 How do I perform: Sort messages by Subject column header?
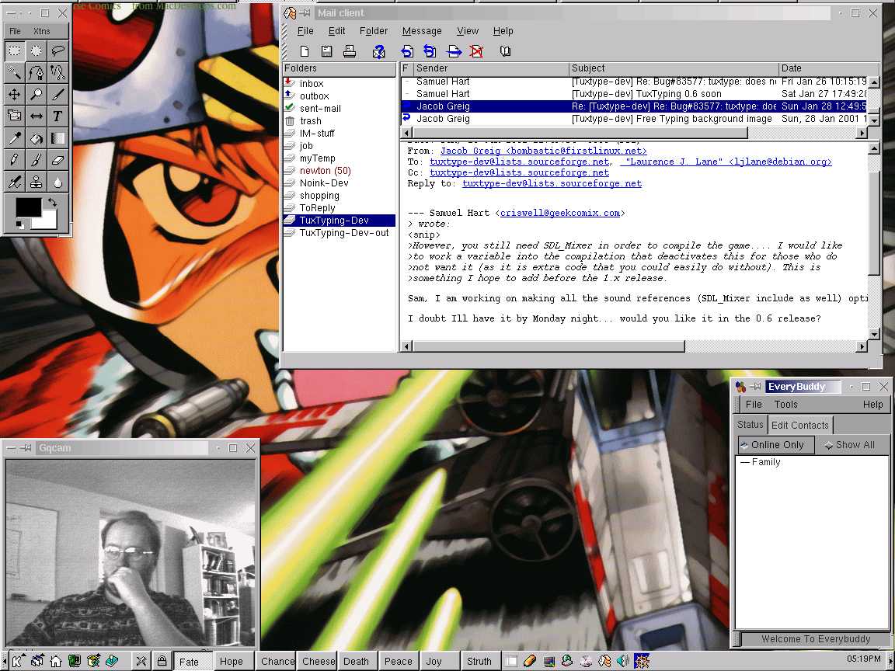coord(674,68)
